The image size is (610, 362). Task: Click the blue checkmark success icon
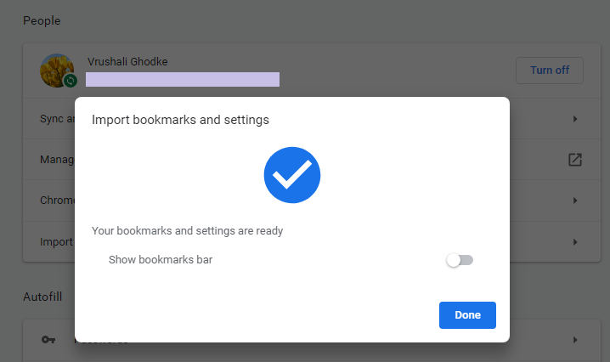pyautogui.click(x=291, y=175)
